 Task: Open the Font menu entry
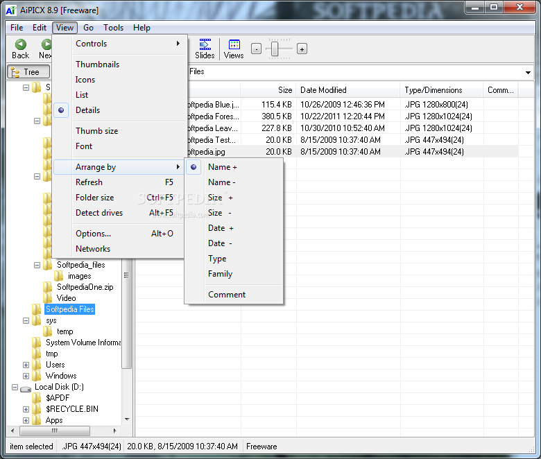[119, 146]
